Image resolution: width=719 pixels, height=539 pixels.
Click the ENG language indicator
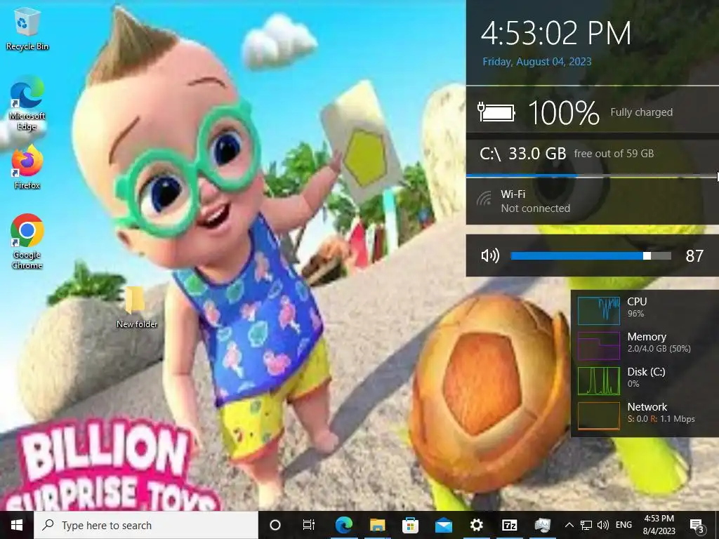(x=624, y=525)
